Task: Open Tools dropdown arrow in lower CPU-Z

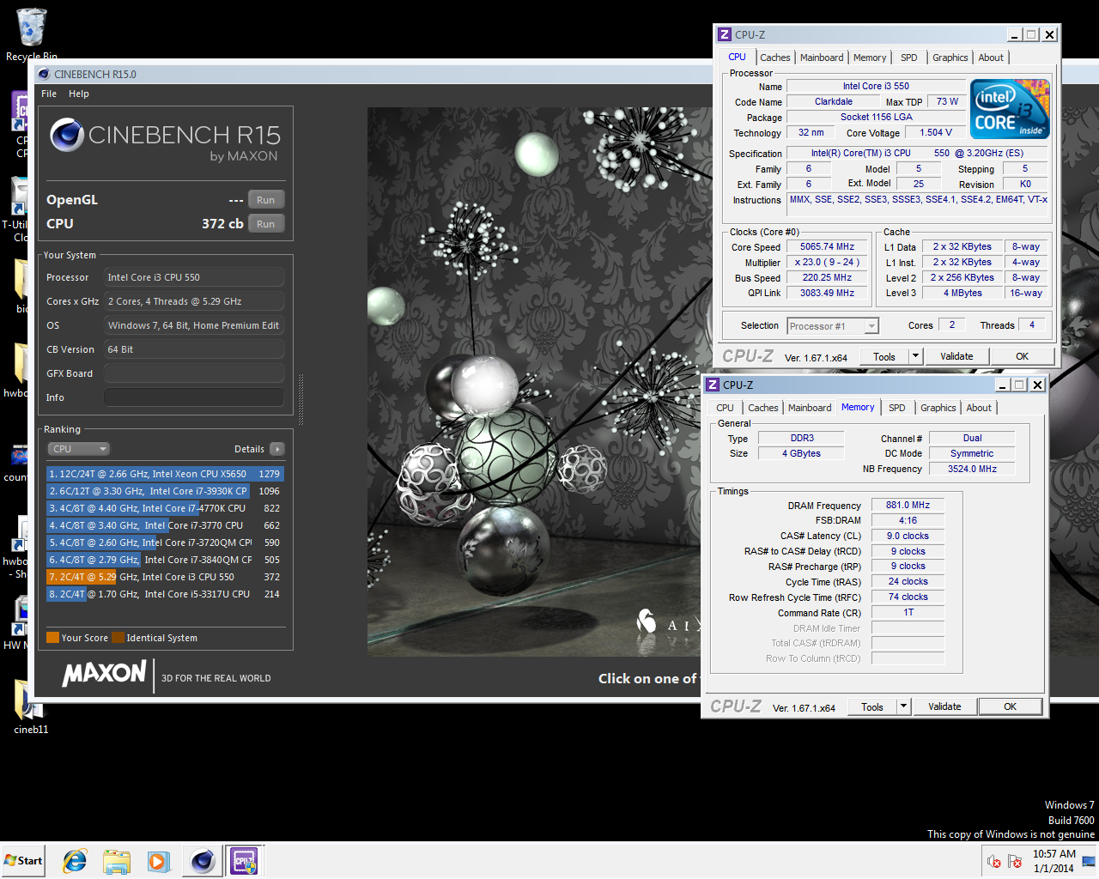Action: coord(903,707)
